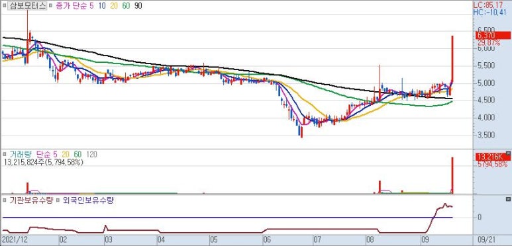Click the square icon before 기관보유수량
Viewport: 512px width, 246px height.
(5, 200)
